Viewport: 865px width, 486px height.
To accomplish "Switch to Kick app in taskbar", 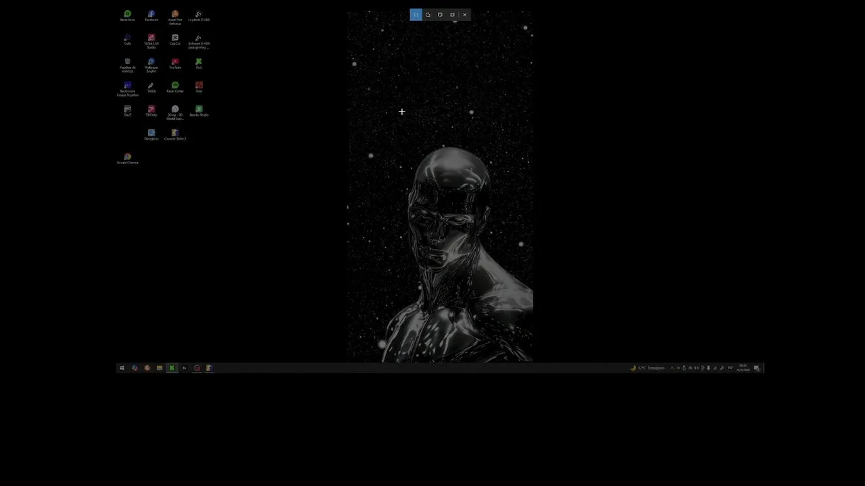I will [172, 368].
